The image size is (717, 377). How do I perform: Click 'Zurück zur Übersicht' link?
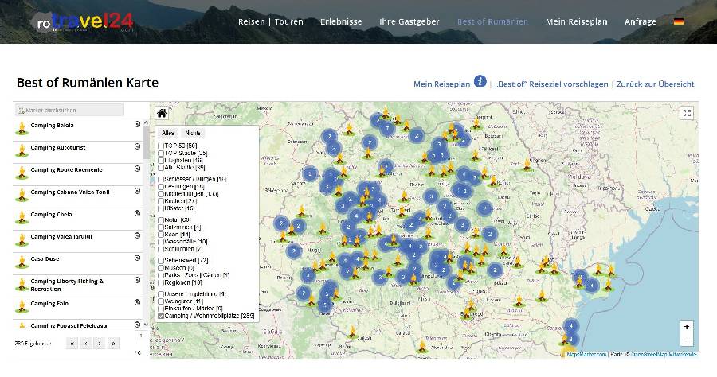(655, 84)
